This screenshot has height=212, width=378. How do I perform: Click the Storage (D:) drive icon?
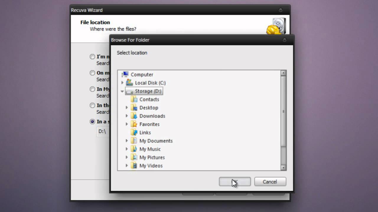[129, 91]
